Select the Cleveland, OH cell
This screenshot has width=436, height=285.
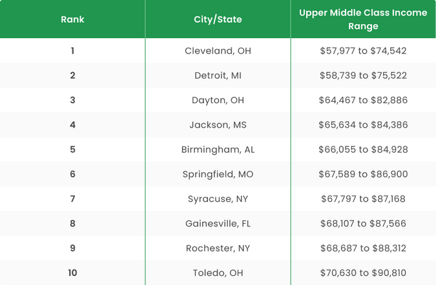coord(218,51)
